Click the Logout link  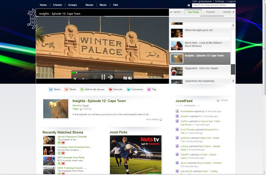(x=231, y=1)
